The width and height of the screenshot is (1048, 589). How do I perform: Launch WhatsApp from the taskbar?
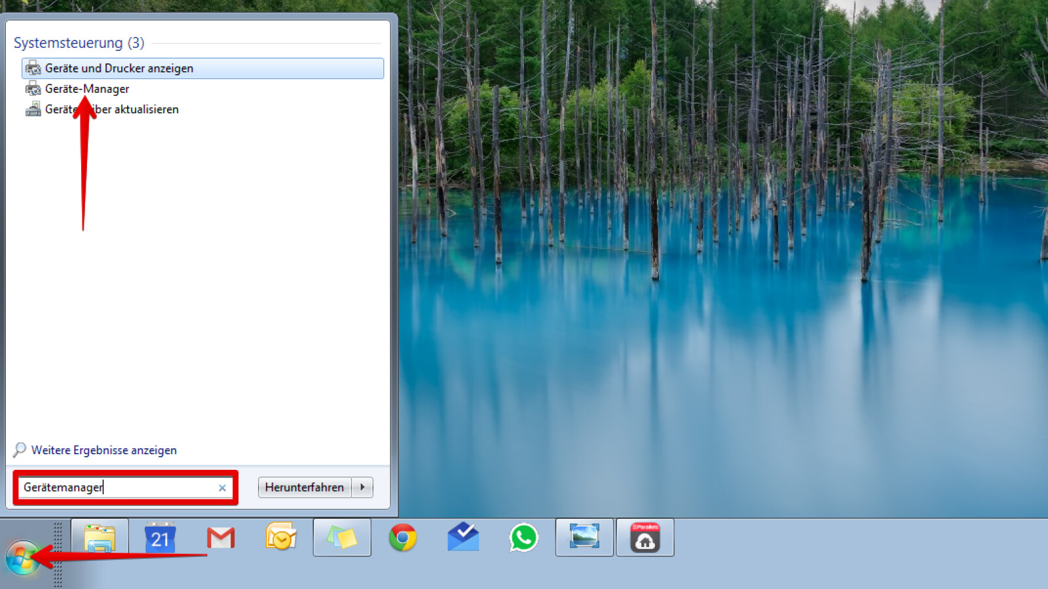[523, 538]
